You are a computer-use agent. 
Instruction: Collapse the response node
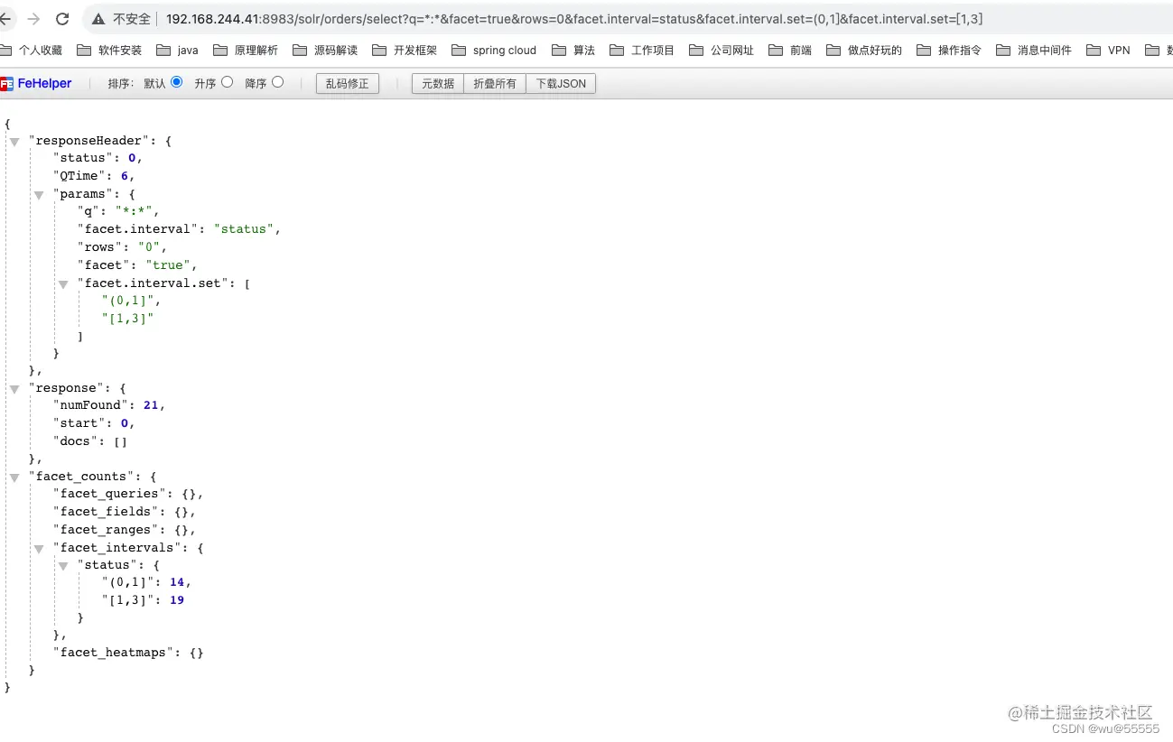point(14,389)
